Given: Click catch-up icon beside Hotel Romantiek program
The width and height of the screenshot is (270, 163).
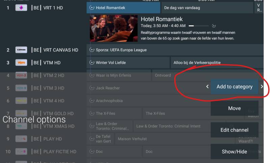Looking at the screenshot, I should [x=92, y=8].
